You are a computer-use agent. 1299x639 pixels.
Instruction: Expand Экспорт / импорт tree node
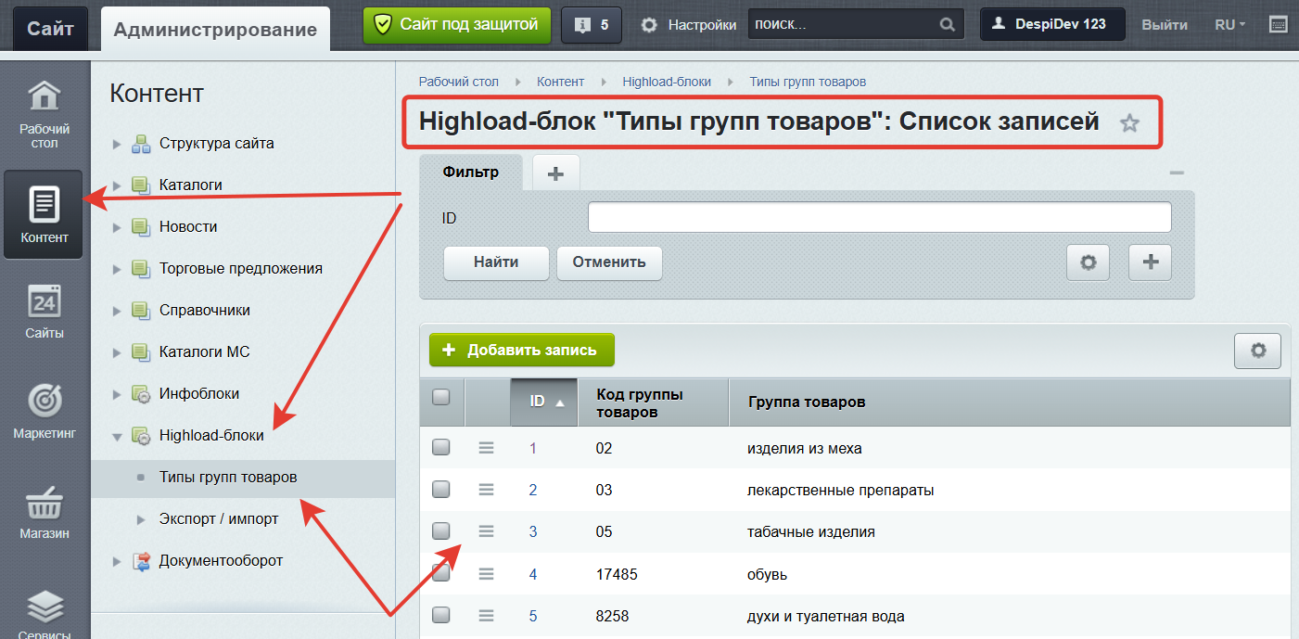[x=141, y=519]
